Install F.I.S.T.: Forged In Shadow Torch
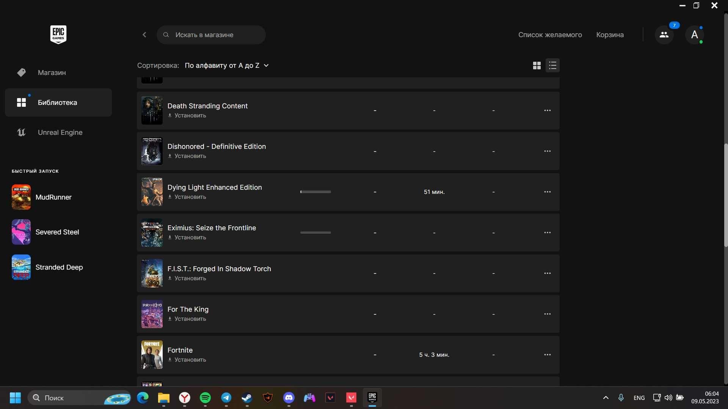This screenshot has width=728, height=409. coord(187,279)
